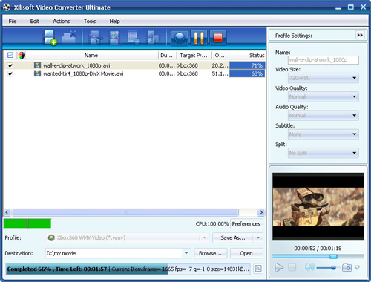Viewport: 371px width, 282px height.
Task: Open the Tools menu
Action: coord(90,22)
